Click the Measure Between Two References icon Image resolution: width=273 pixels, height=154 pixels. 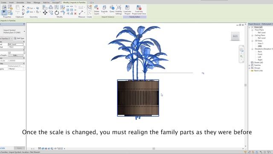click(81, 12)
